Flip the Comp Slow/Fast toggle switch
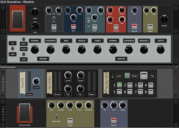 click(54, 18)
